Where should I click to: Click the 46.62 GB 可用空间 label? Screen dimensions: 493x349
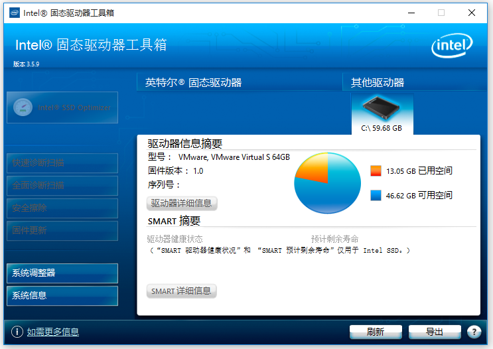419,195
